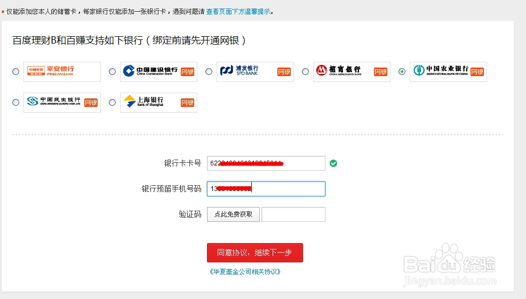526x299 pixels.
Task: Click 同意协议，继续下一步 red button
Action: (x=255, y=253)
